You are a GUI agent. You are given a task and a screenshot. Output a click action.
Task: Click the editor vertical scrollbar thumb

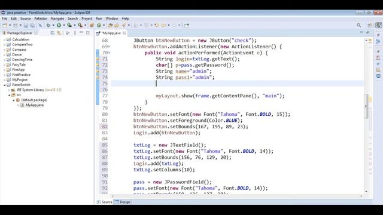[x=366, y=106]
